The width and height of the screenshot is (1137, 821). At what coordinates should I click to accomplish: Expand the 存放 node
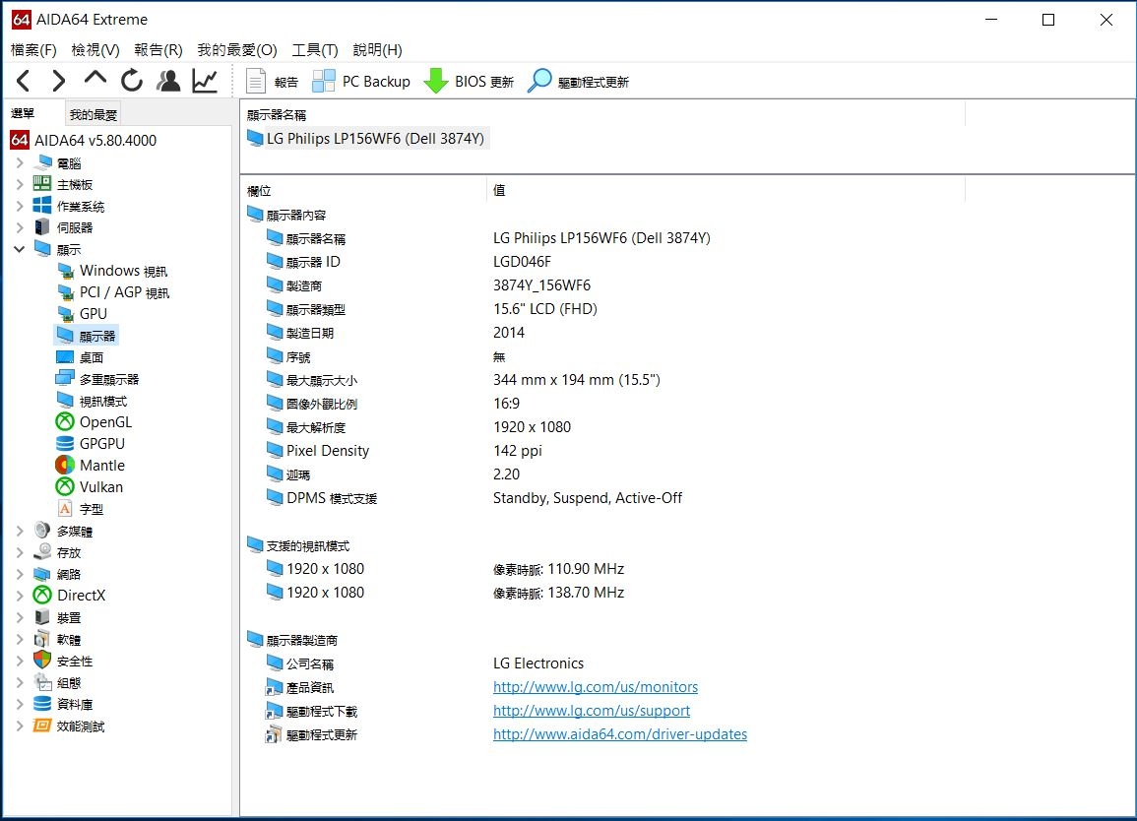coord(20,552)
